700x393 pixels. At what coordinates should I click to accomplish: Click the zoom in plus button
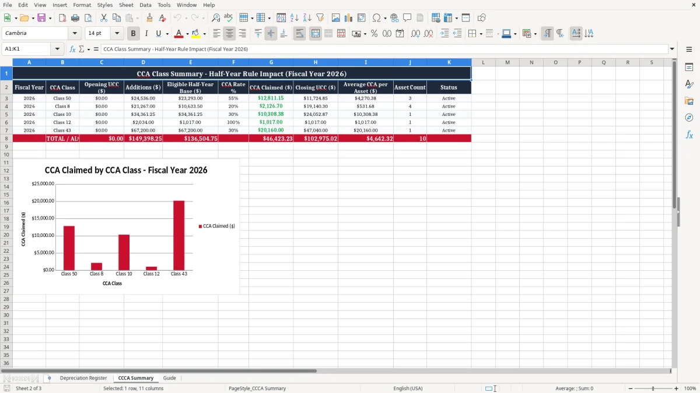(676, 388)
